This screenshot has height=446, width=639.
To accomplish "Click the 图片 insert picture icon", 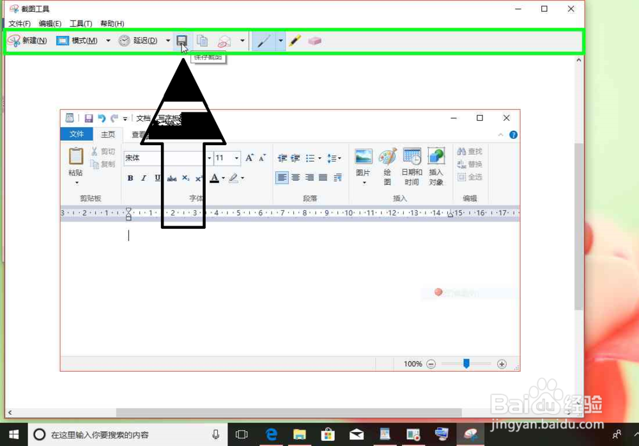I will click(363, 157).
